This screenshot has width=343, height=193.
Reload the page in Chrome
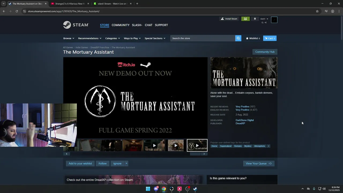point(17,11)
